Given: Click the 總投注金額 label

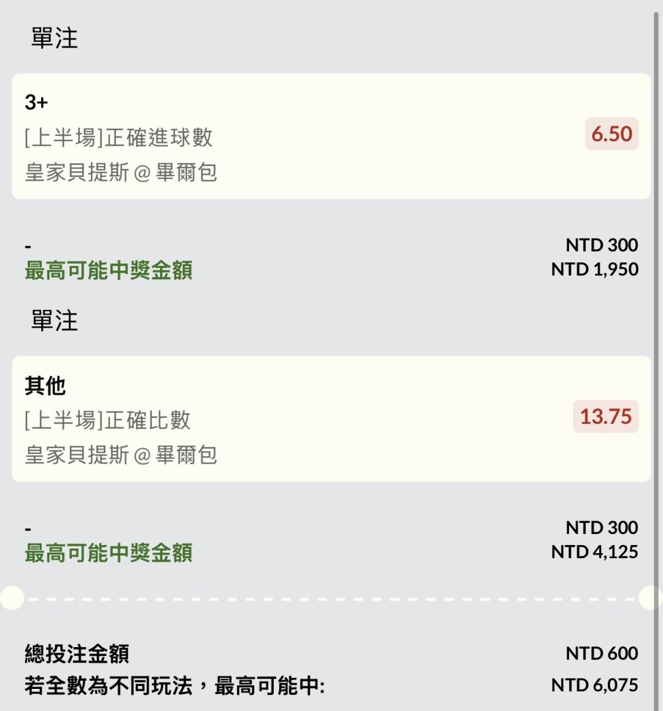Looking at the screenshot, I should pos(77,653).
